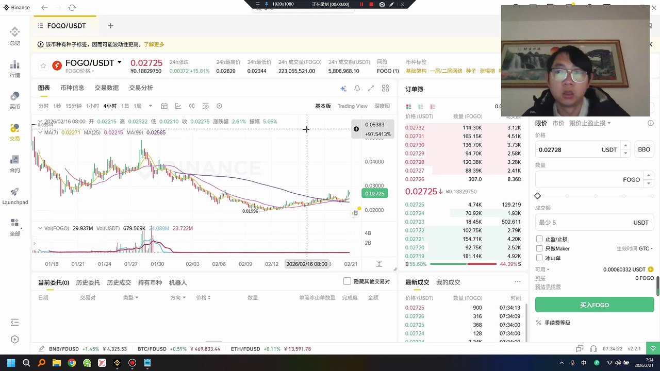Enable the 冰山单 iceberg order checkbox
This screenshot has width=660, height=371.
539,258
